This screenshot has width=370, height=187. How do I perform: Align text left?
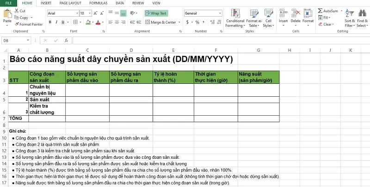point(111,22)
